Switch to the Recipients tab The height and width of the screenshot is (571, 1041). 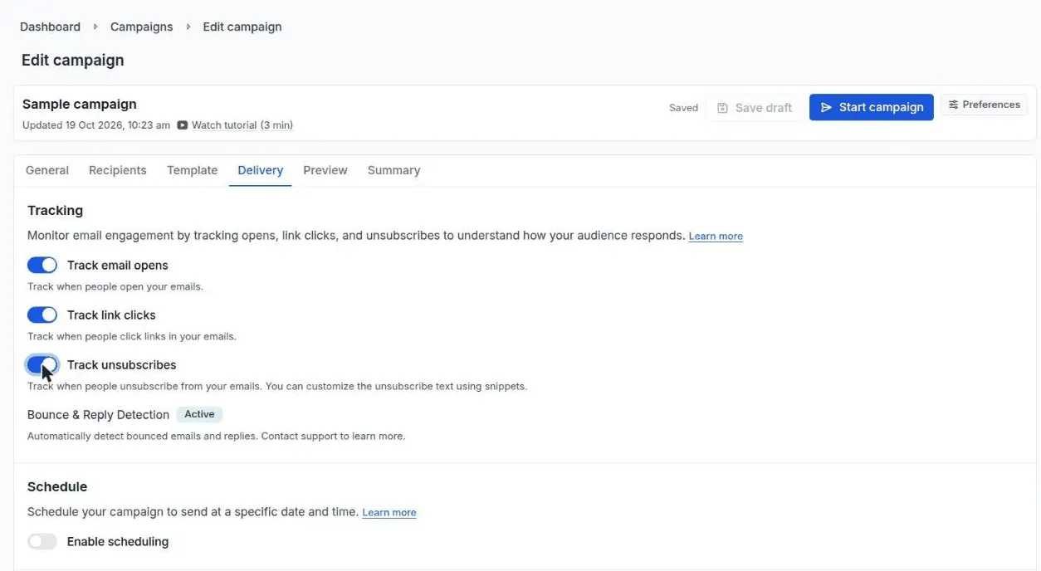point(118,170)
